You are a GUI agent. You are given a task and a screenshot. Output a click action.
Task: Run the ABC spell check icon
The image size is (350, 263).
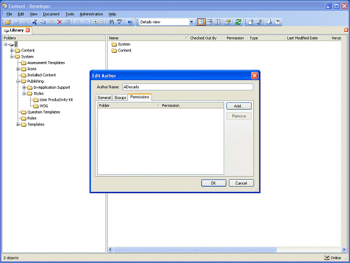pos(120,22)
